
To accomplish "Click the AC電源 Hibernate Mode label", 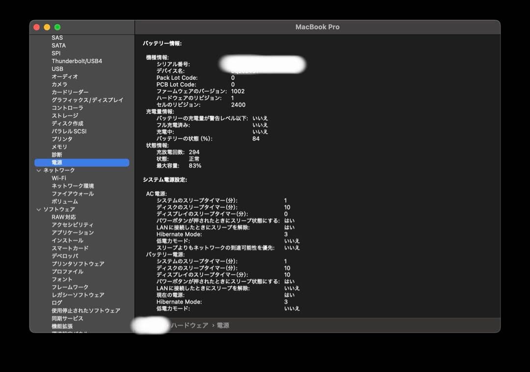I will [179, 234].
